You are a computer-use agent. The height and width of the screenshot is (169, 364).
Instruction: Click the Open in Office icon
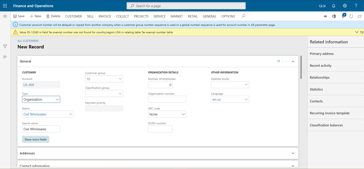tap(334, 16)
